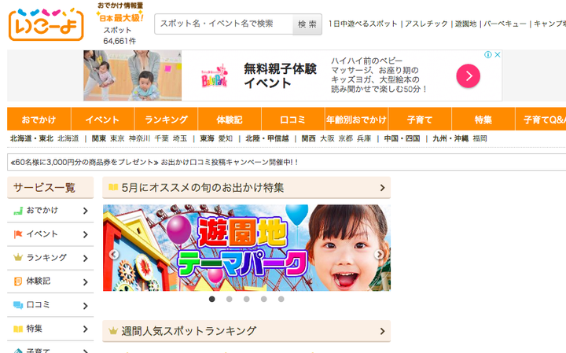Click the spot and event search field

(x=224, y=24)
